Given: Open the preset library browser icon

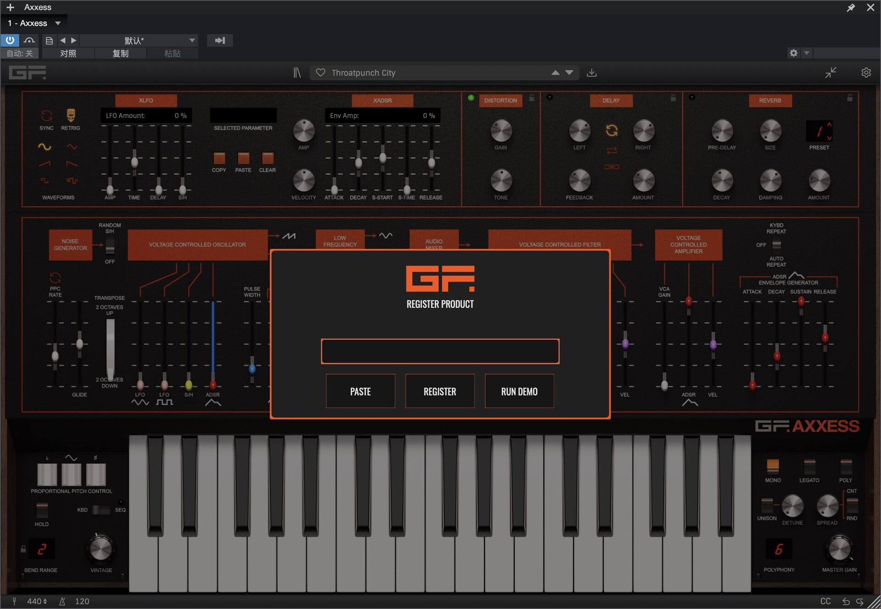Looking at the screenshot, I should point(297,72).
